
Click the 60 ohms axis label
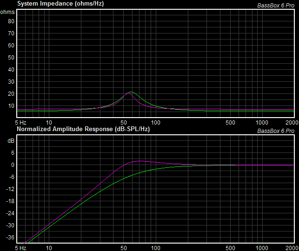(11, 46)
